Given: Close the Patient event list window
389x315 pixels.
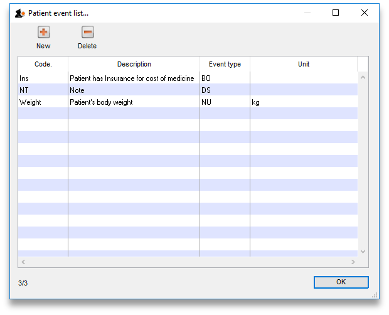Looking at the screenshot, I should [x=365, y=13].
